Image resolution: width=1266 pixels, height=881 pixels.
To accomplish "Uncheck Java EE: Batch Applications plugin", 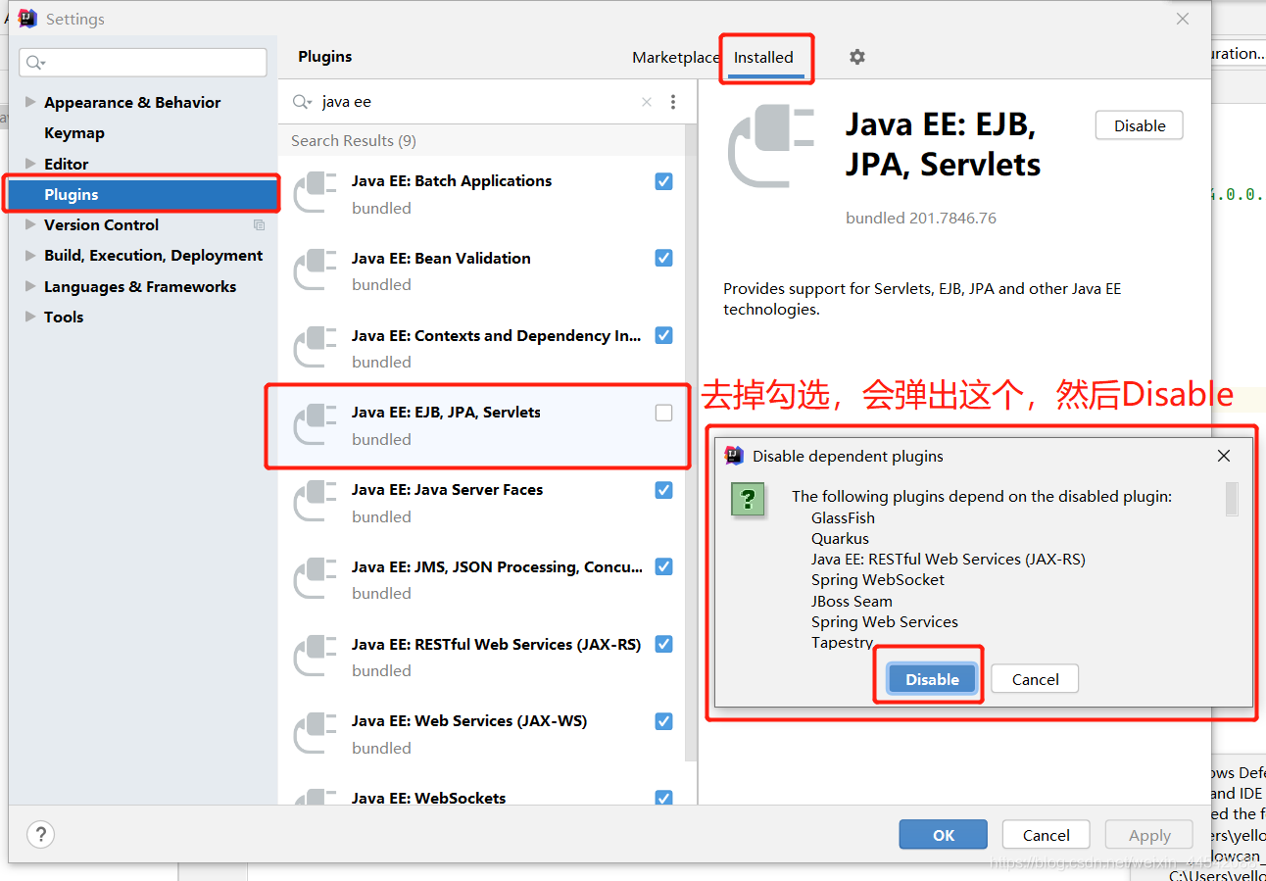I will [664, 181].
